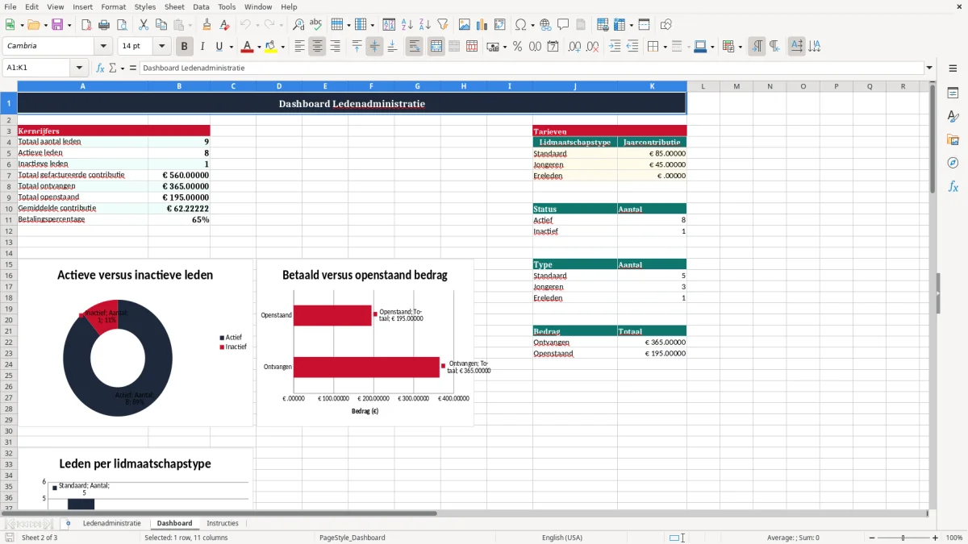
Task: Insert image icon
Action: point(465,25)
